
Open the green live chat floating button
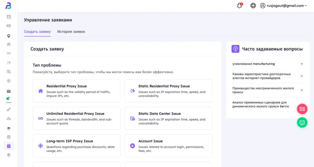click(x=302, y=123)
